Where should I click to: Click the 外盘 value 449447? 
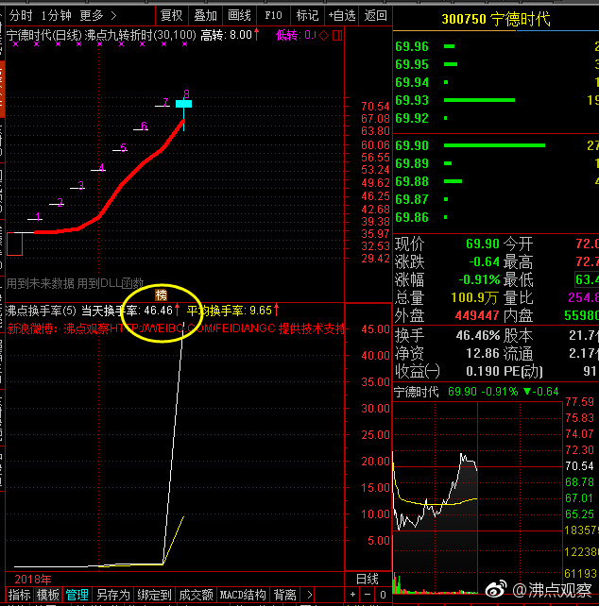point(477,316)
